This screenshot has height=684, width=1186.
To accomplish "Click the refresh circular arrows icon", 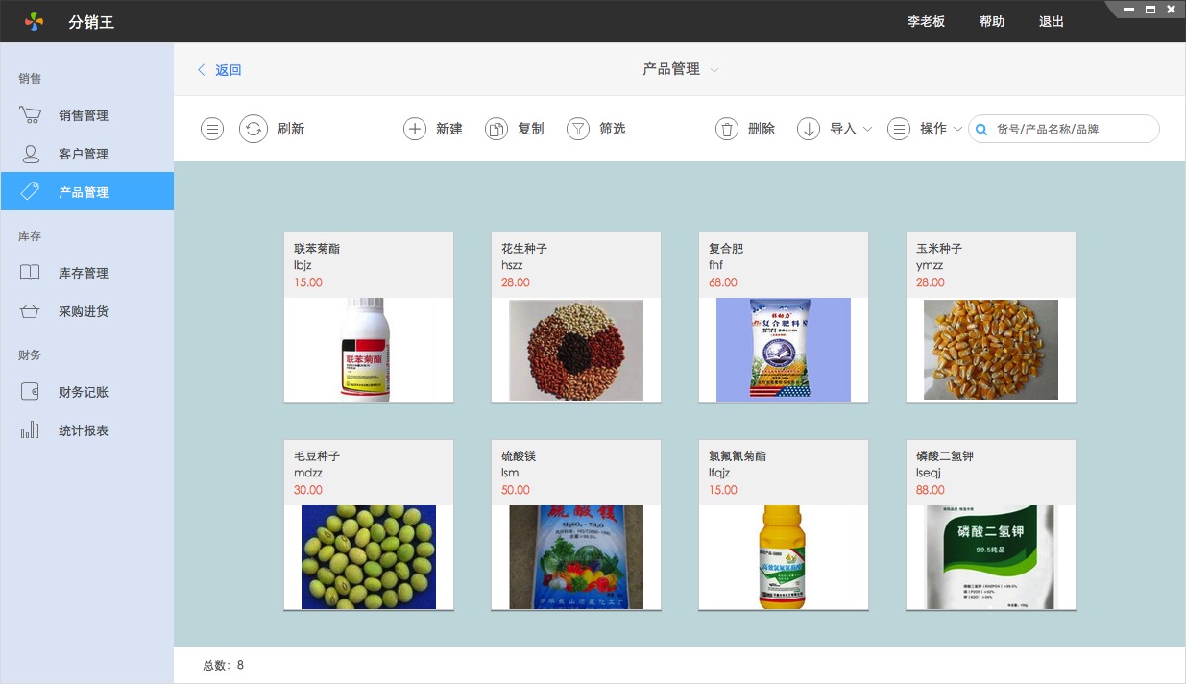I will (254, 129).
